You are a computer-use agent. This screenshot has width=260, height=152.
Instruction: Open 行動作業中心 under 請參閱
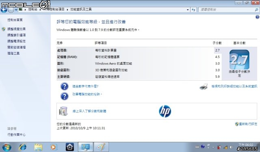(16, 135)
